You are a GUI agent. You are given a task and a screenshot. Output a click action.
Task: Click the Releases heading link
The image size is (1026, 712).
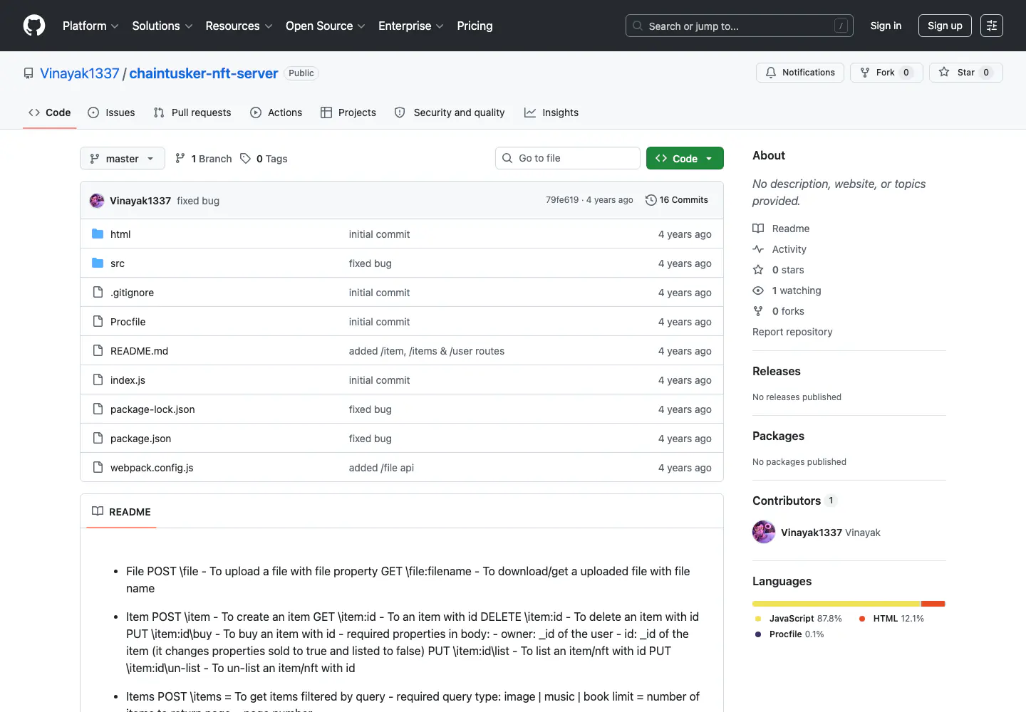tap(777, 371)
